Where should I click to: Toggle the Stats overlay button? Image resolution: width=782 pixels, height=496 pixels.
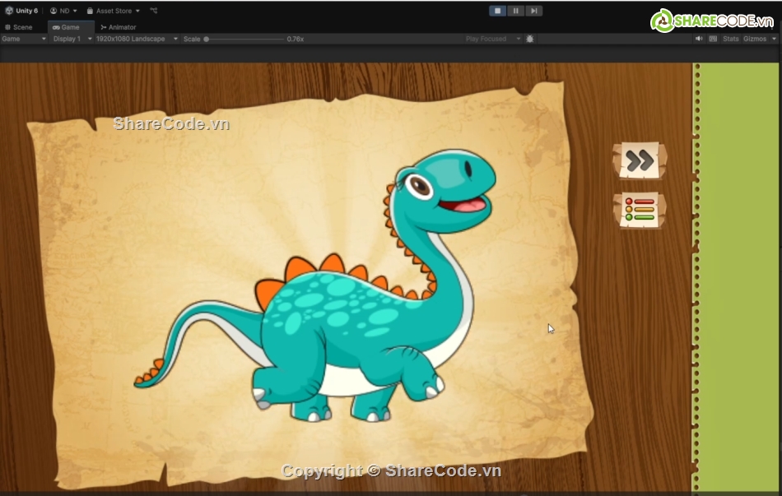point(731,39)
